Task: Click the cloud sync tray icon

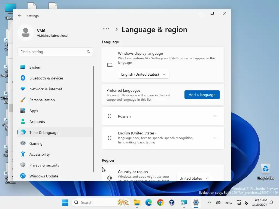Action: 218,202
